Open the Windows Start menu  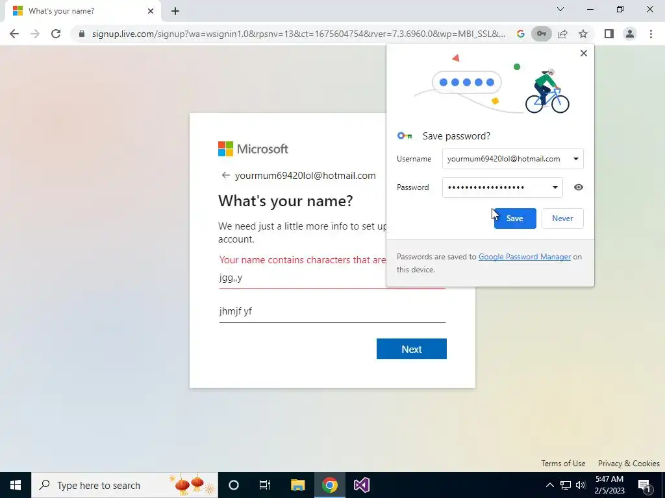click(16, 485)
